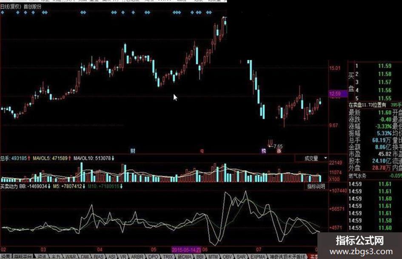This screenshot has width=402, height=259.
Task: Click the 15.01 price axis label
Action: 335,68
